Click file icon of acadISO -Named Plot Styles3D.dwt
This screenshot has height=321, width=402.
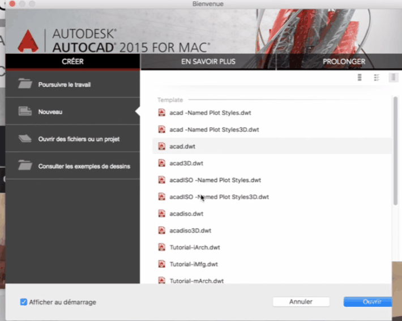click(161, 196)
